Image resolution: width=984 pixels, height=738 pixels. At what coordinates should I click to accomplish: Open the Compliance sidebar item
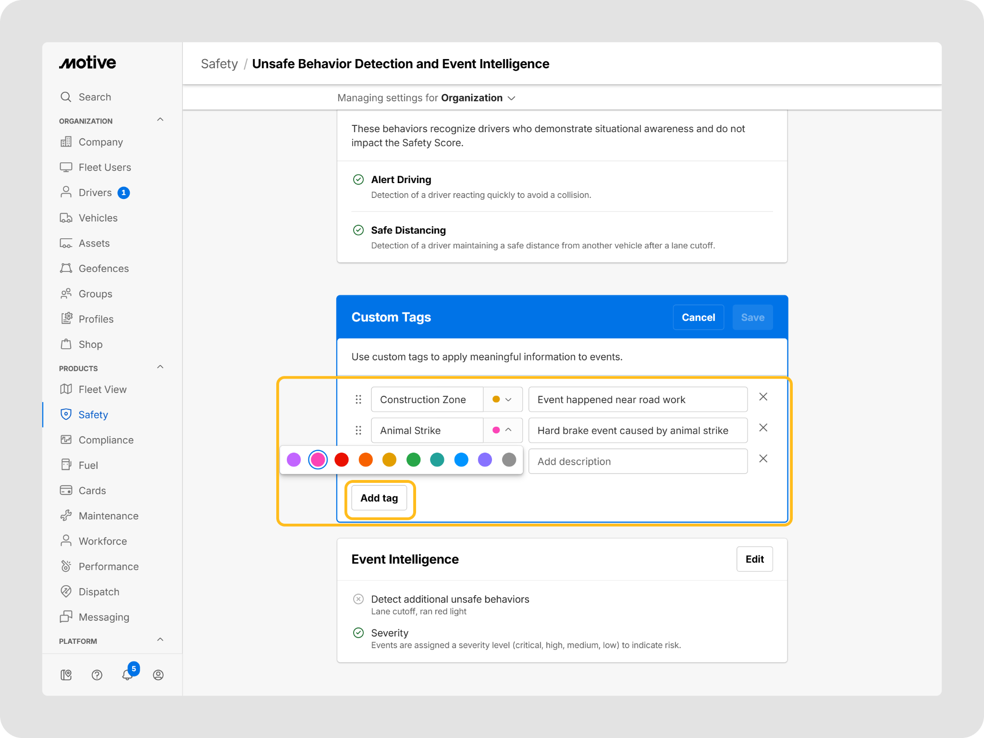(106, 440)
